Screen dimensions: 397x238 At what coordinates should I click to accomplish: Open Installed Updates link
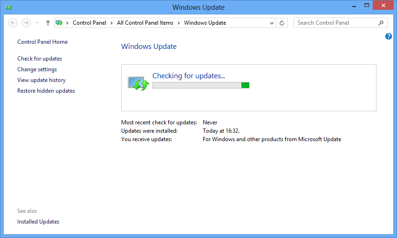38,222
